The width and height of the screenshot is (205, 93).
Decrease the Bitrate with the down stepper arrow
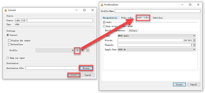(194, 41)
